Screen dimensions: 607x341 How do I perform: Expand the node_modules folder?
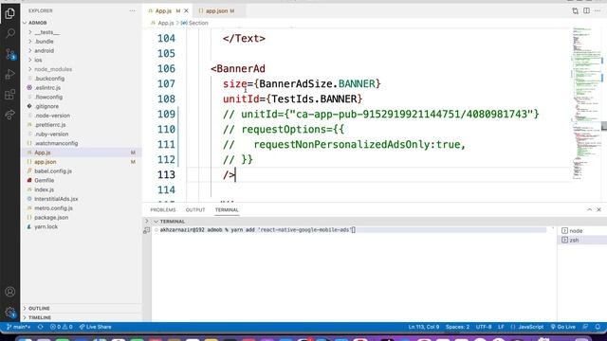[53, 69]
